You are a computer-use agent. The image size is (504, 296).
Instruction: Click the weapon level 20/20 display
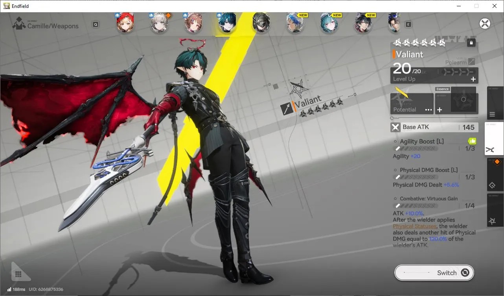(x=407, y=69)
